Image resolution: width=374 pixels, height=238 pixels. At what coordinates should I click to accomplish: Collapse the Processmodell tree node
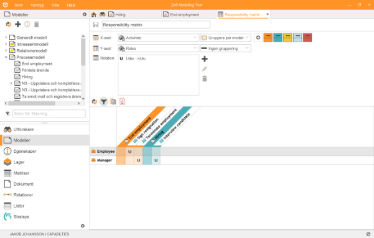[6, 57]
